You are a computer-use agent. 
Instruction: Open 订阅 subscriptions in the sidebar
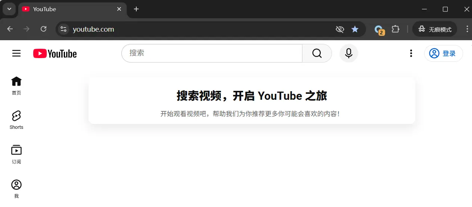pyautogui.click(x=16, y=154)
